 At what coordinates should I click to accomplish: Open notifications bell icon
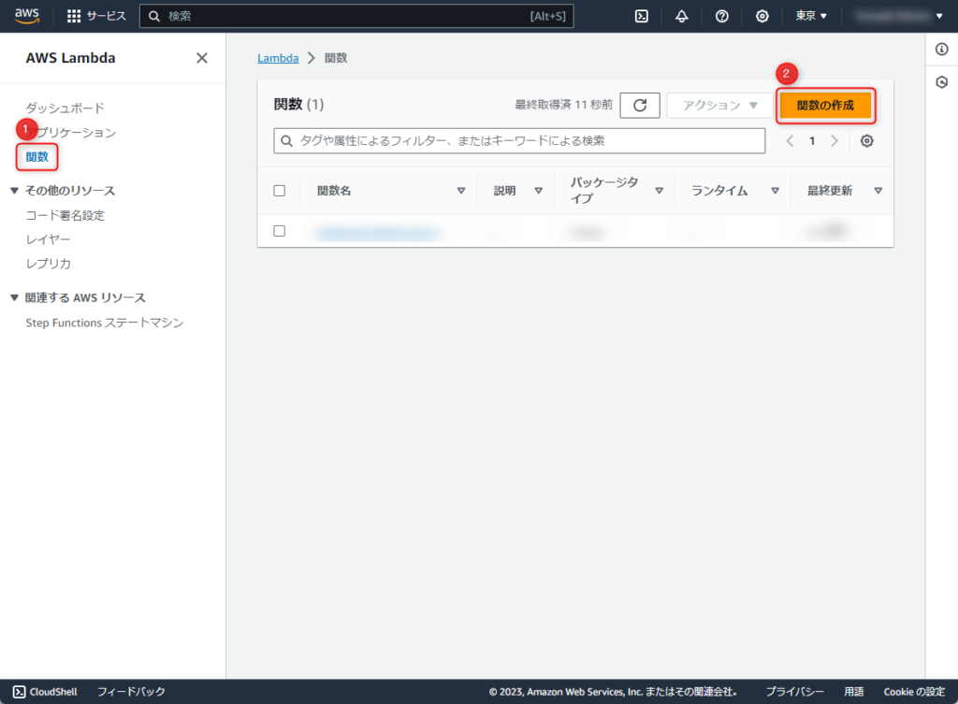point(682,17)
